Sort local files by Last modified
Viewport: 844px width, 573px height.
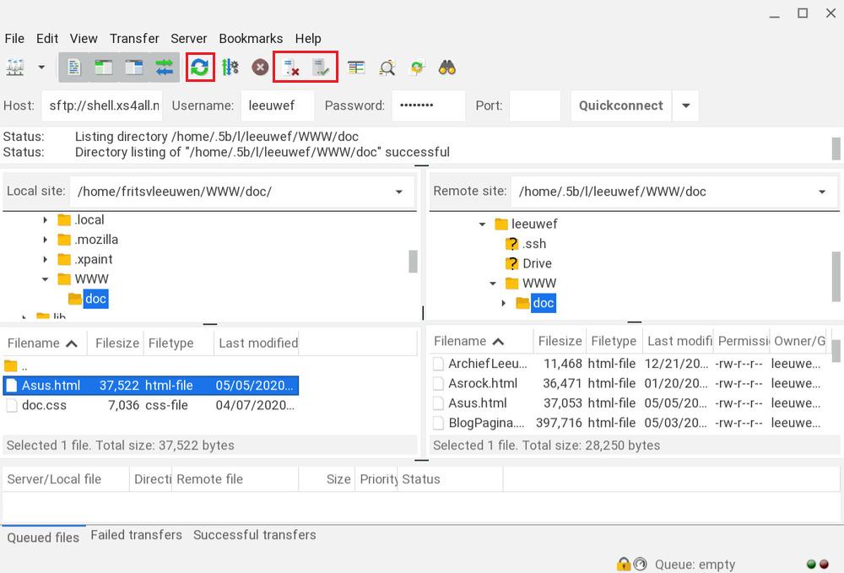(x=257, y=343)
